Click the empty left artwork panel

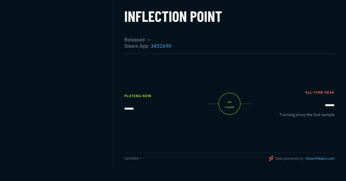56,83
